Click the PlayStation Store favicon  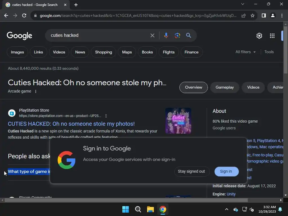pos(12,113)
